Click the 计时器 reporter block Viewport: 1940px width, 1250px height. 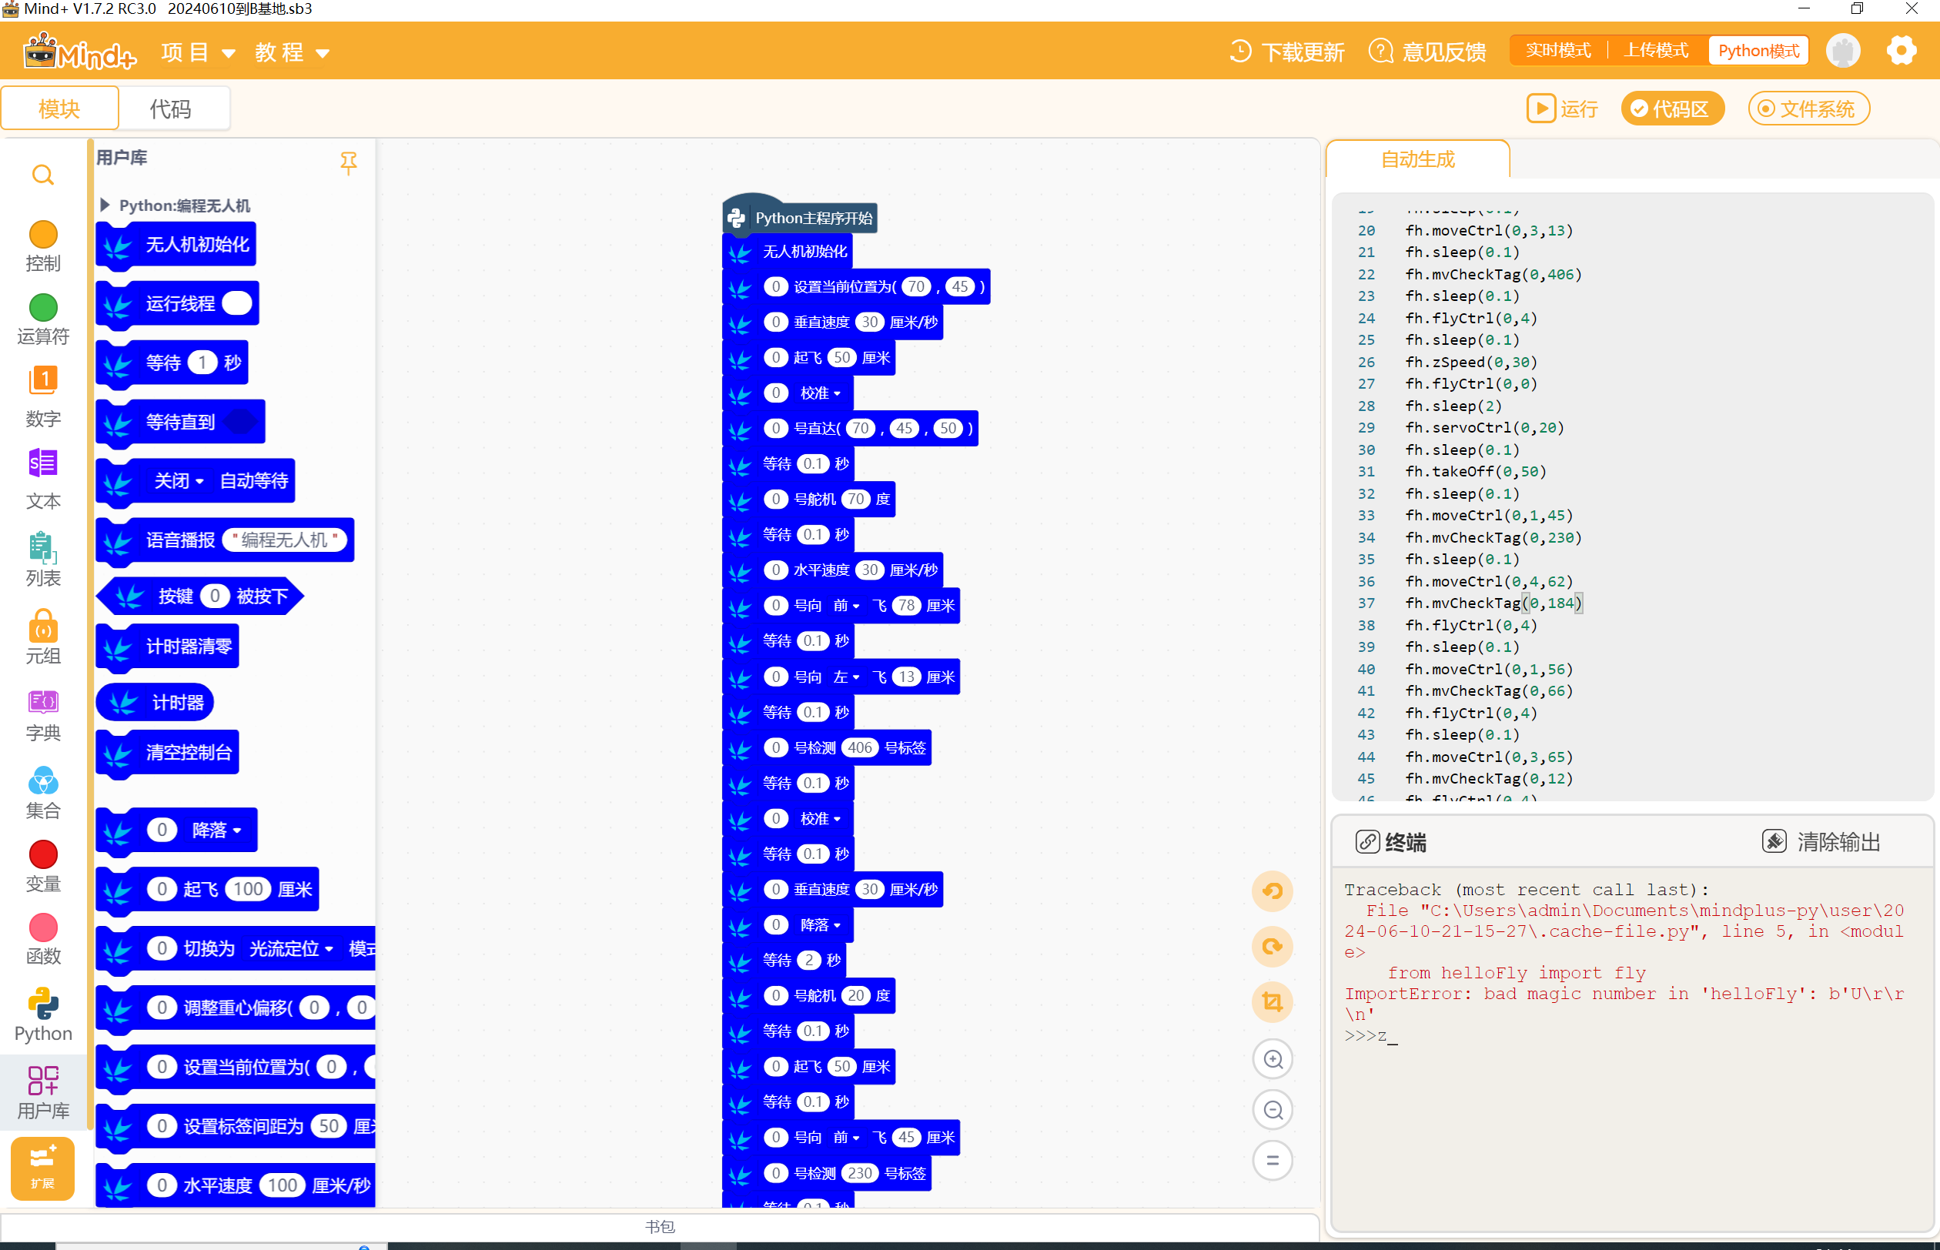(155, 703)
